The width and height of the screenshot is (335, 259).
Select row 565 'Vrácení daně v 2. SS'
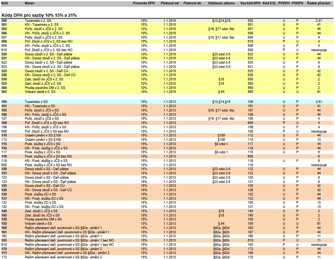point(40,92)
